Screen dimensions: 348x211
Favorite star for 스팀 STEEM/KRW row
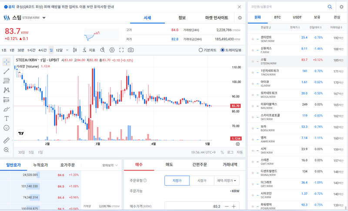[x=253, y=61]
